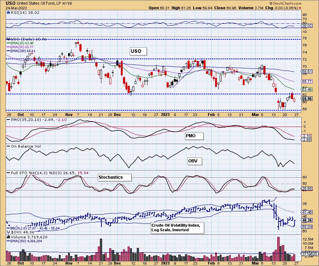Click the USO (Daily) 60.96 legend
Screen dimensions: 319x266
click(27, 39)
